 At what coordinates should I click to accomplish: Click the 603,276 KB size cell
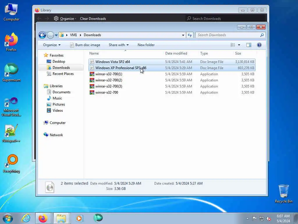246,68
